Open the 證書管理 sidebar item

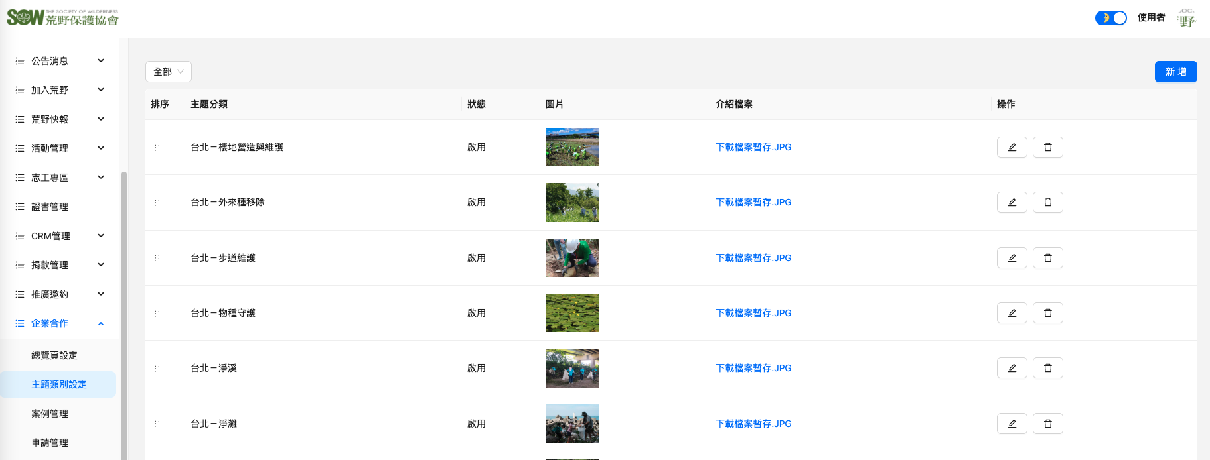[50, 207]
